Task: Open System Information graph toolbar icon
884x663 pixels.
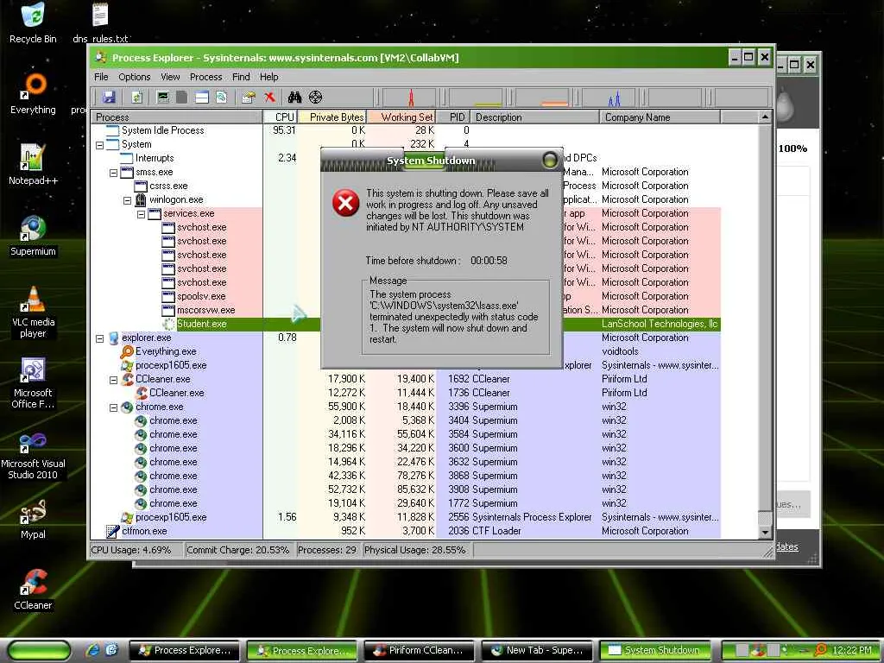Action: 163,97
